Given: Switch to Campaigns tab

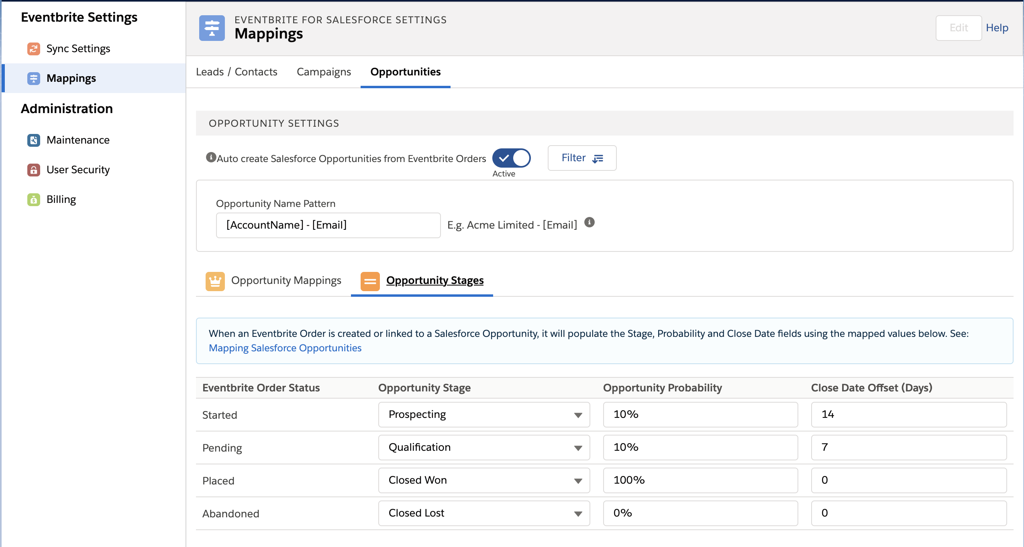Looking at the screenshot, I should click(x=324, y=72).
